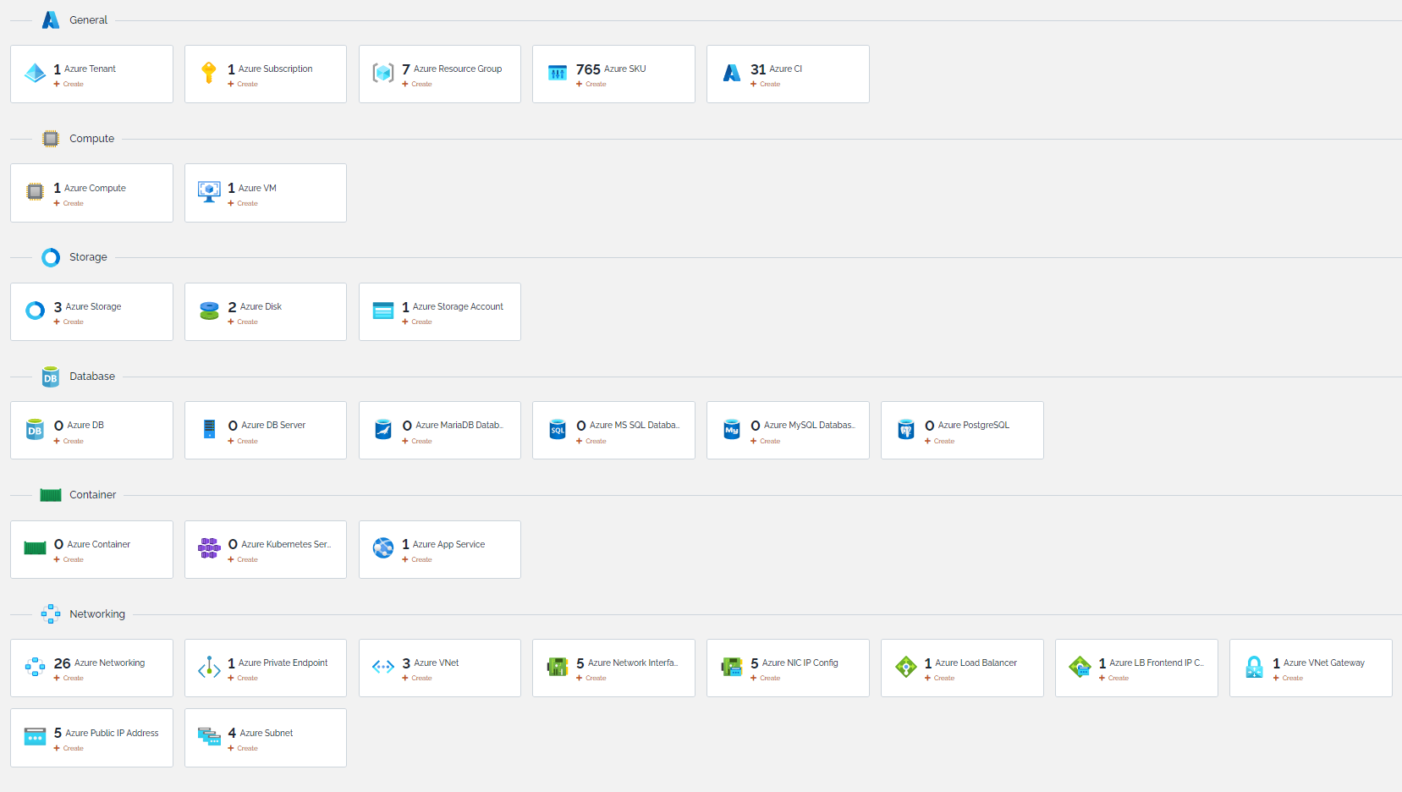Click the Azure Kubernetes Service icon
The width and height of the screenshot is (1402, 792).
pos(209,548)
